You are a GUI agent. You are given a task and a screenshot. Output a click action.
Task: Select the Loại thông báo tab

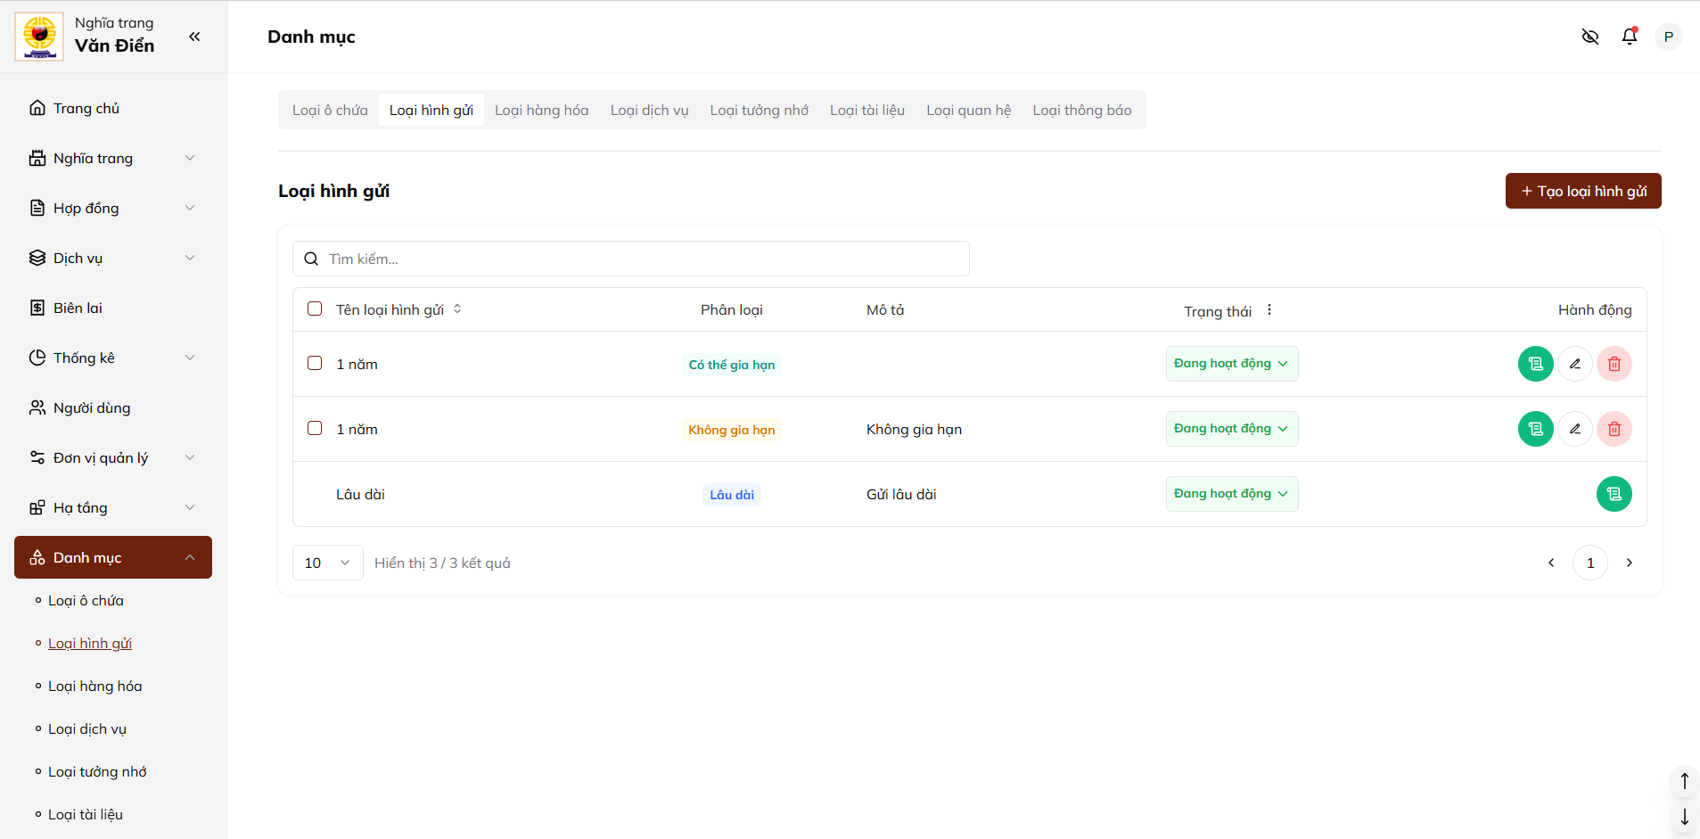[x=1081, y=111]
